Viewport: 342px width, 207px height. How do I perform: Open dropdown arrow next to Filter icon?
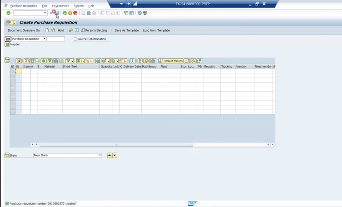coord(72,61)
